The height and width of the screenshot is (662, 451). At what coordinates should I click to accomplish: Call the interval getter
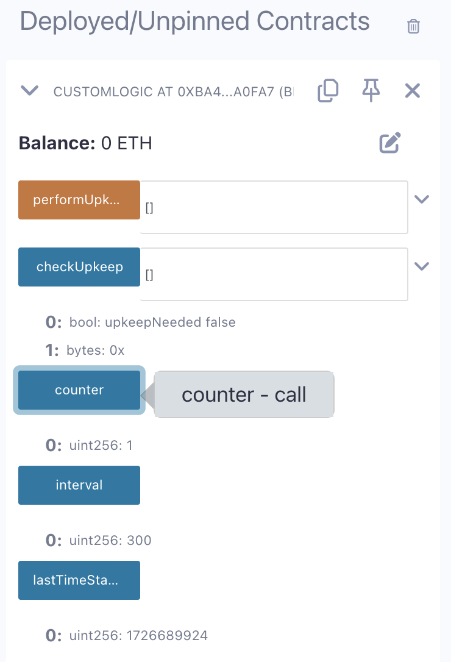pos(79,485)
